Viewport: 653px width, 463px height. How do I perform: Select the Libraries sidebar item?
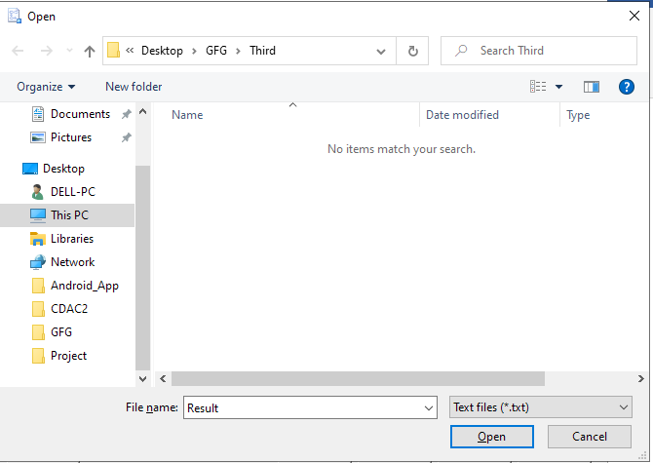(72, 239)
